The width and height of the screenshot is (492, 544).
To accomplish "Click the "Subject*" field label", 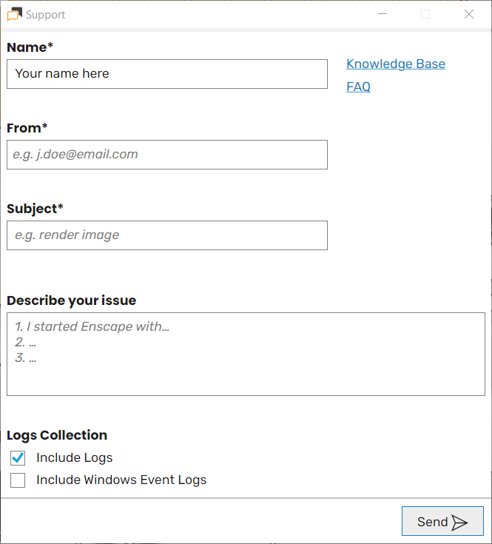I will coord(35,209).
